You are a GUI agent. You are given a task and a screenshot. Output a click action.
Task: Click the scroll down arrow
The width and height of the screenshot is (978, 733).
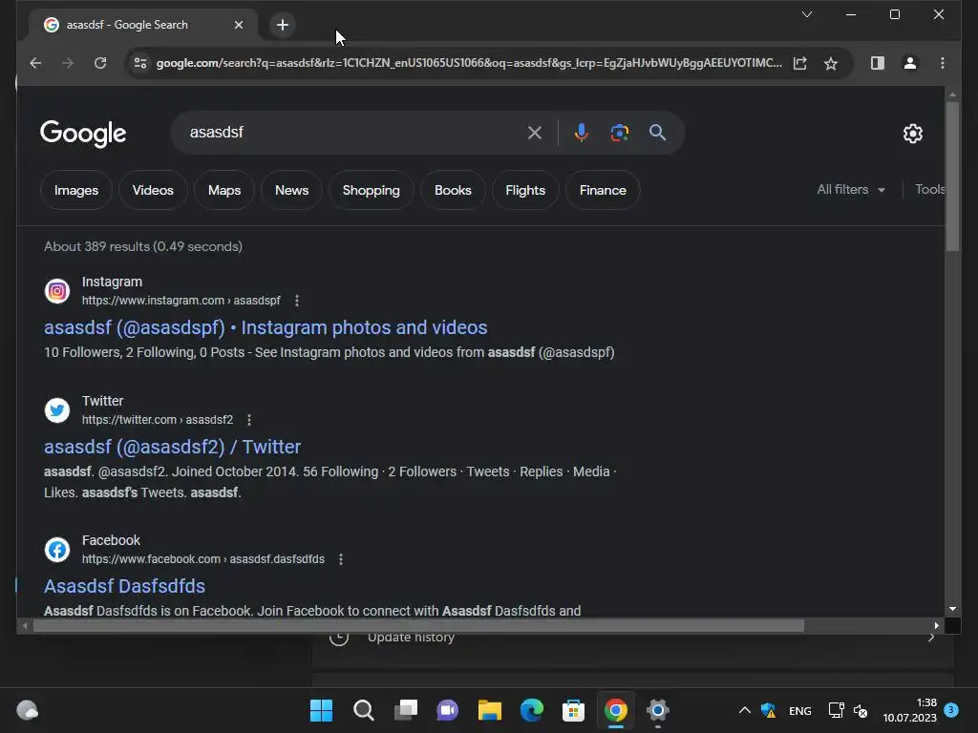(952, 609)
